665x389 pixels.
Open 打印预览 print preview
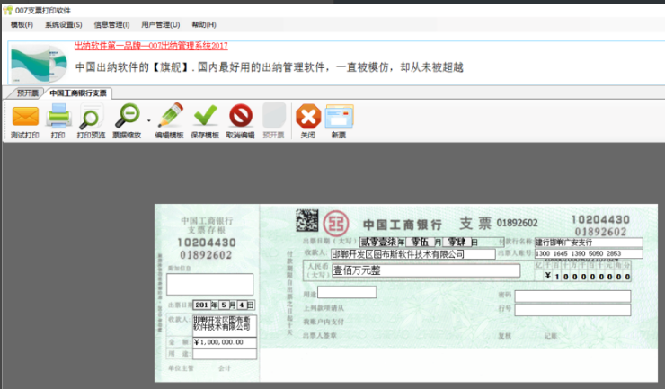pyautogui.click(x=91, y=116)
